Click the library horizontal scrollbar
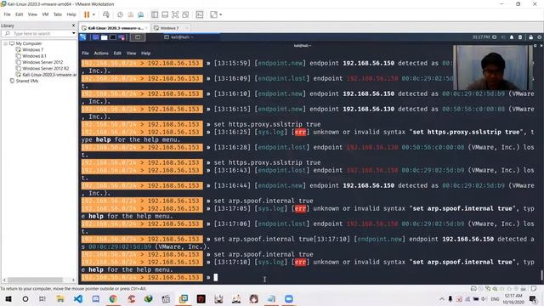The image size is (544, 306). (x=35, y=280)
